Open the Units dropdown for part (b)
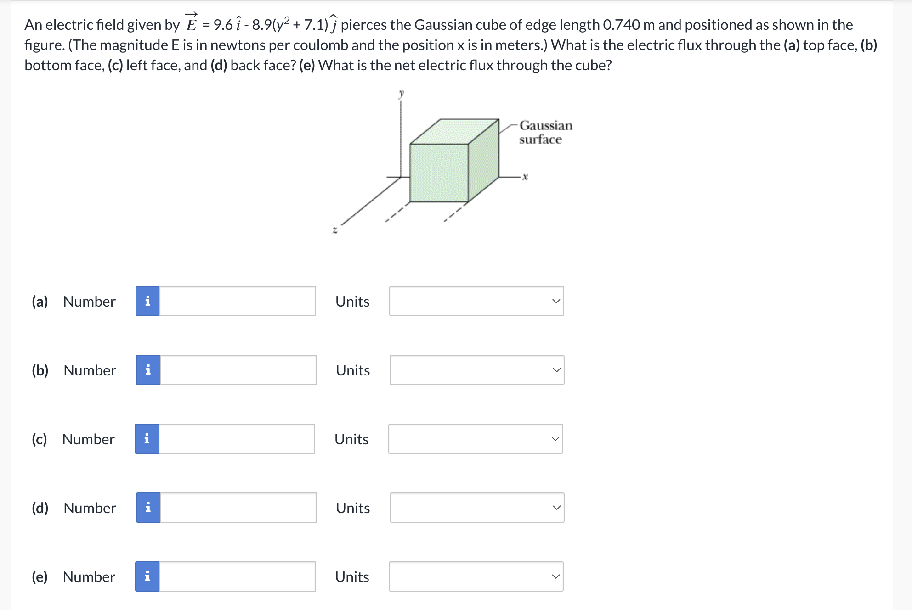Image resolution: width=912 pixels, height=610 pixels. (x=476, y=370)
